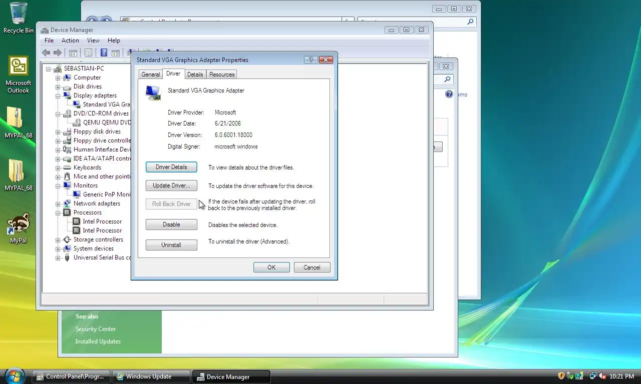Click the Driver Details button
Image resolution: width=641 pixels, height=384 pixels.
coord(171,167)
